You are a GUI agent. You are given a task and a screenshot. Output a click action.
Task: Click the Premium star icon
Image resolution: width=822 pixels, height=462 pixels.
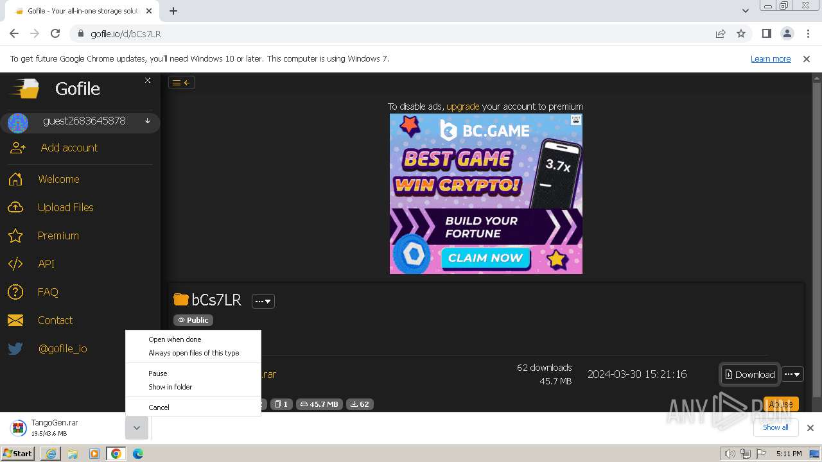[15, 235]
